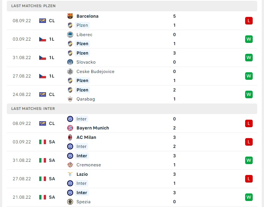Open the Last Matches: Plzen header
This screenshot has width=264, height=207.
click(x=132, y=6)
